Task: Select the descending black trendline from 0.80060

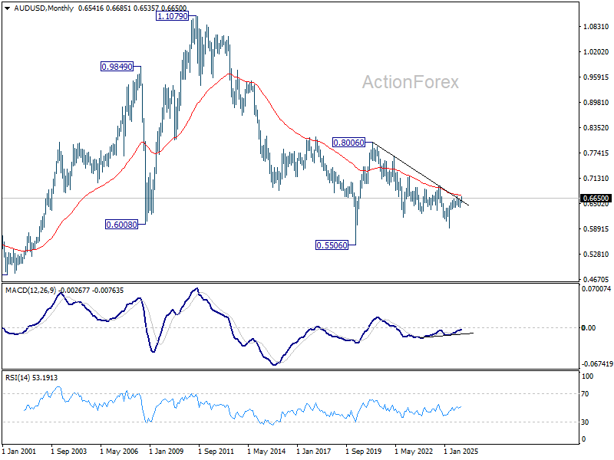Action: click(420, 174)
